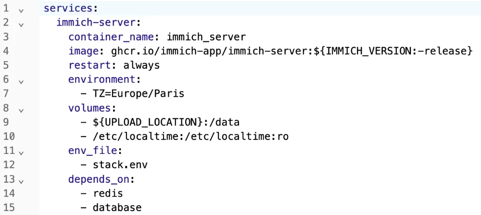This screenshot has height=215, width=481.
Task: Click the 'depends_on' key
Action: tap(99, 179)
